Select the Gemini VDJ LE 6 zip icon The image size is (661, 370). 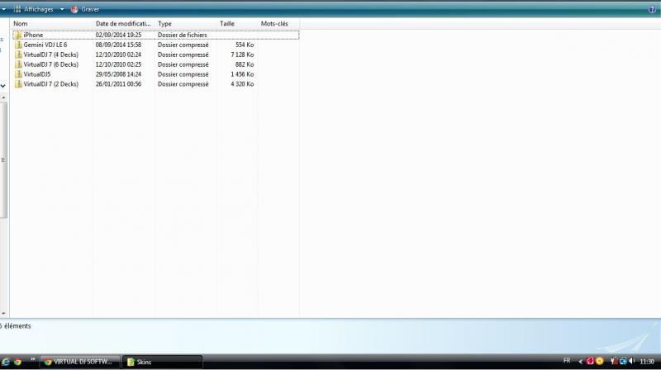pyautogui.click(x=18, y=45)
